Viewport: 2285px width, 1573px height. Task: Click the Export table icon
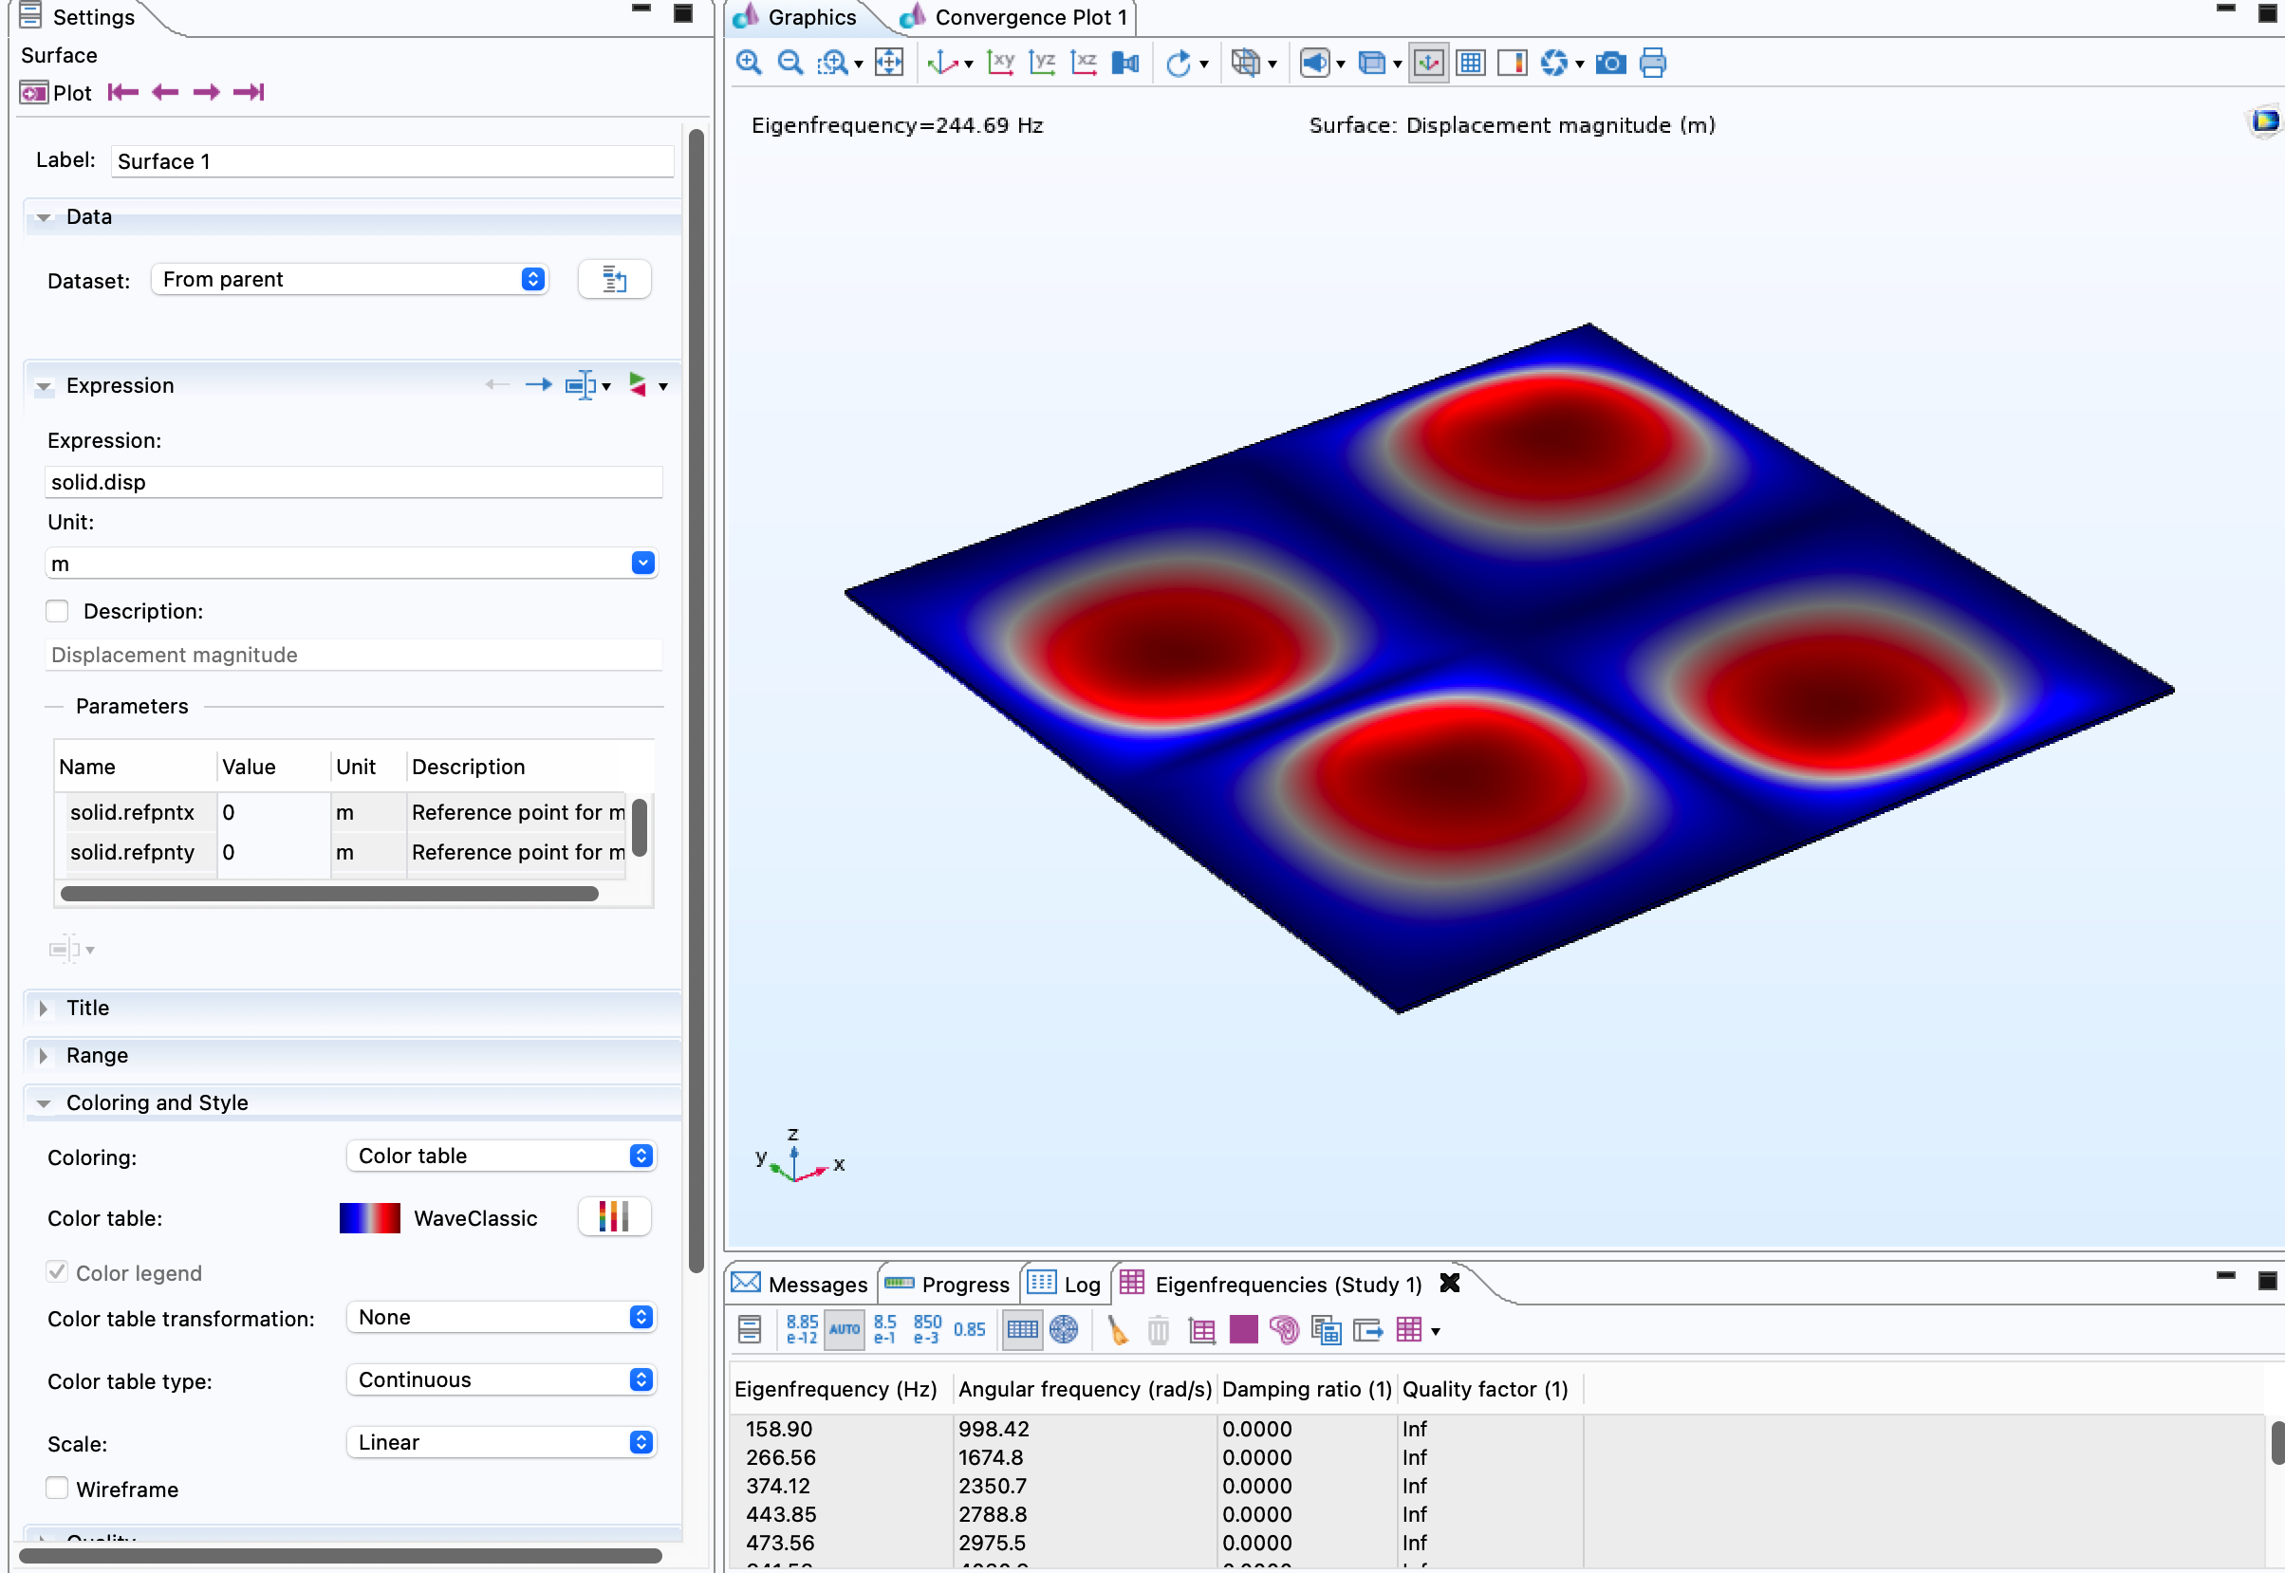coord(1367,1330)
